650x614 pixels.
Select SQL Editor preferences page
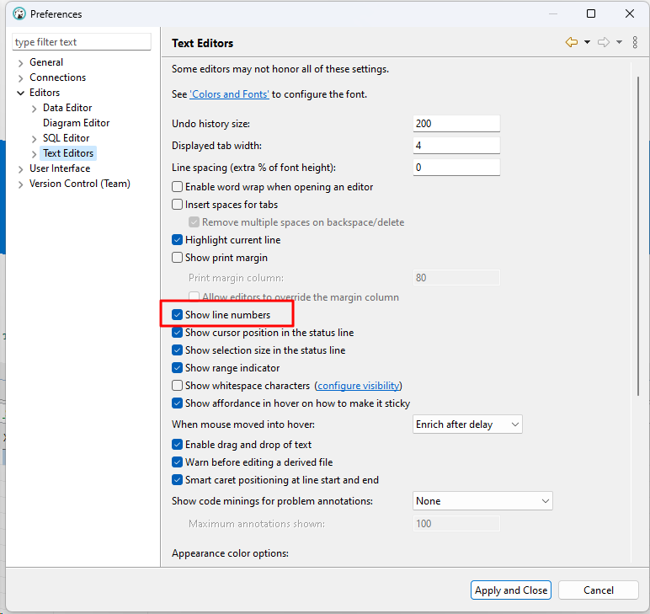67,138
